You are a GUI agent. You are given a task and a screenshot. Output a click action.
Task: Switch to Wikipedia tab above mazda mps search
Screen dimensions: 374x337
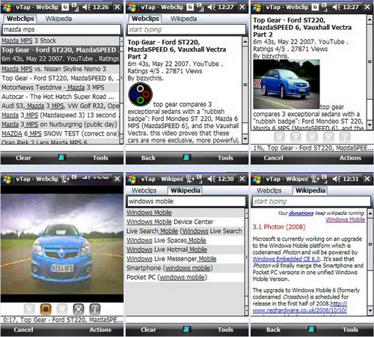point(58,19)
